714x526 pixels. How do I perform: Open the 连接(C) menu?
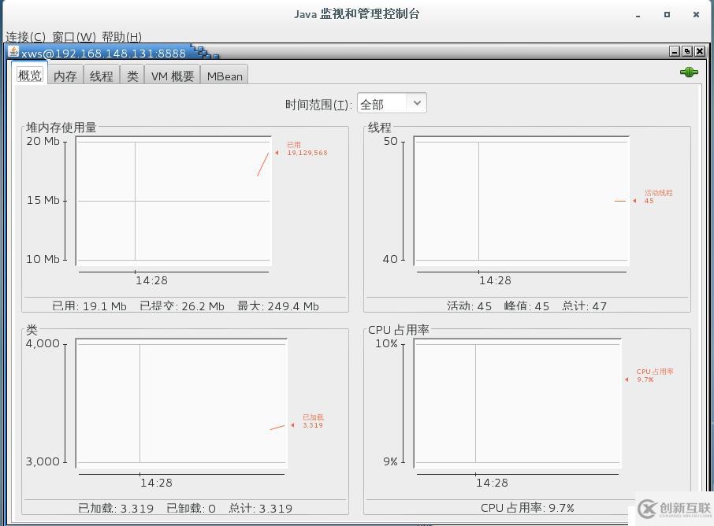25,37
